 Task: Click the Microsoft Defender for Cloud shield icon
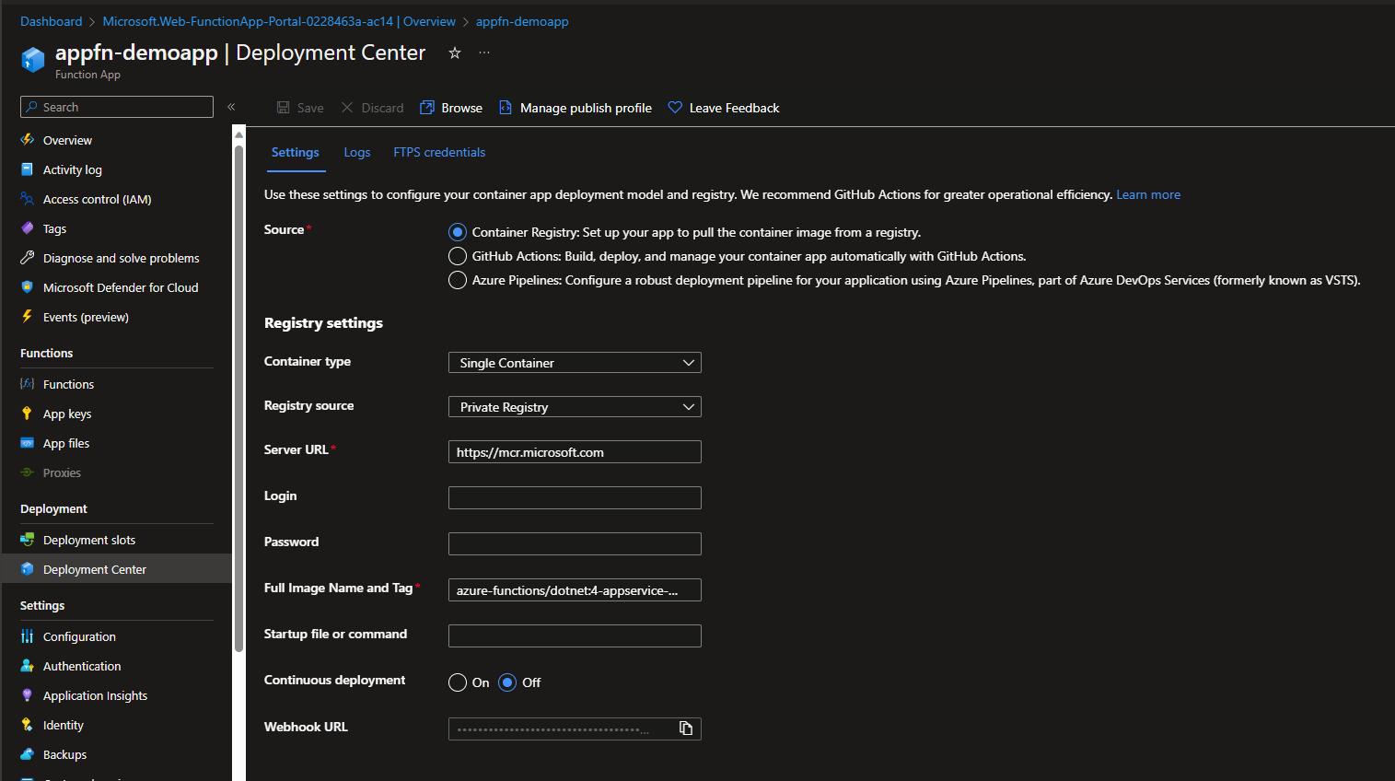(28, 287)
